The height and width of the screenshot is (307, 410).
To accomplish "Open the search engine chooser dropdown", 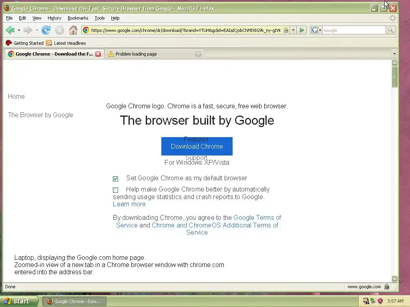I will [316, 30].
